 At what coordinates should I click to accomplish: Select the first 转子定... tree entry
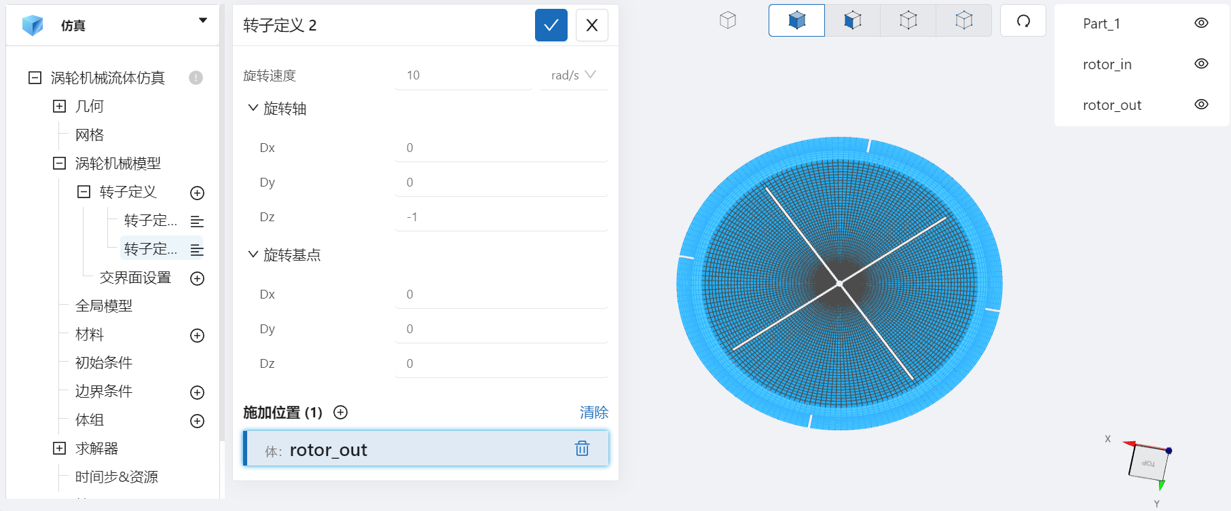pyautogui.click(x=151, y=221)
